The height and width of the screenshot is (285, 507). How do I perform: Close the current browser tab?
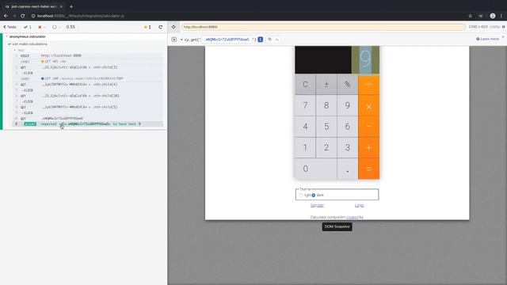[61, 6]
